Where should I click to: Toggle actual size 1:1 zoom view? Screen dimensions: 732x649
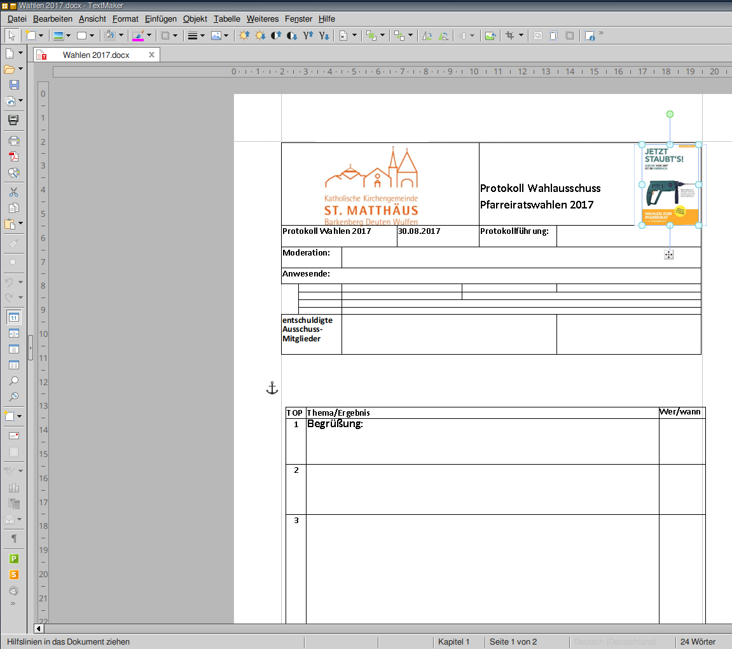[x=14, y=317]
